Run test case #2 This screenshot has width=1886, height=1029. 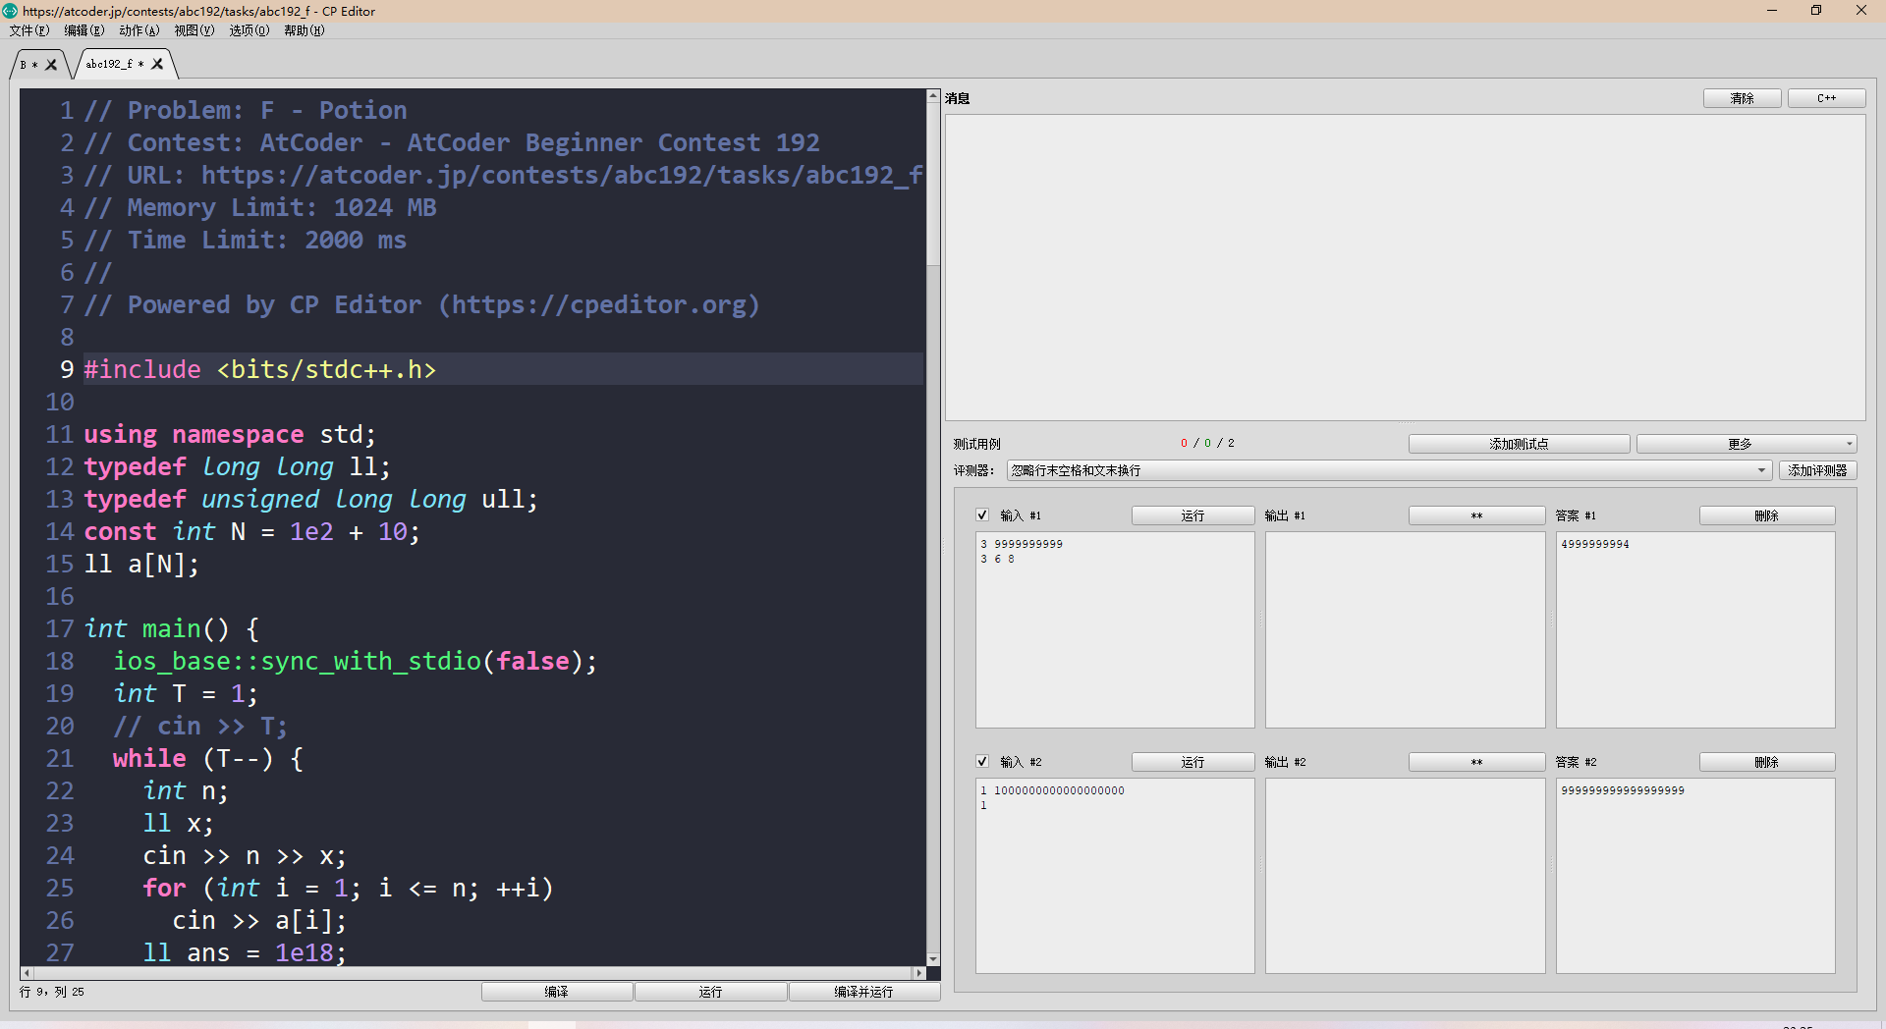pyautogui.click(x=1193, y=762)
